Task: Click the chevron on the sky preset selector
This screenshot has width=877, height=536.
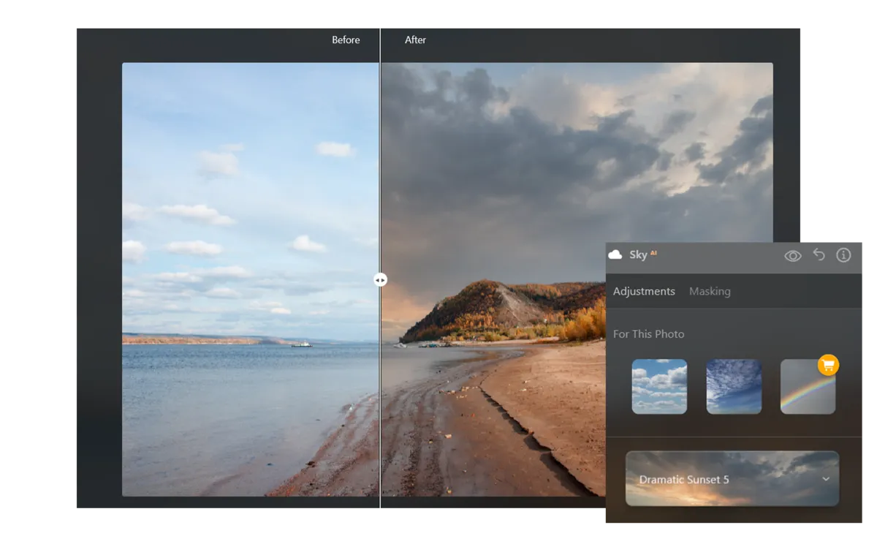Action: coord(825,479)
